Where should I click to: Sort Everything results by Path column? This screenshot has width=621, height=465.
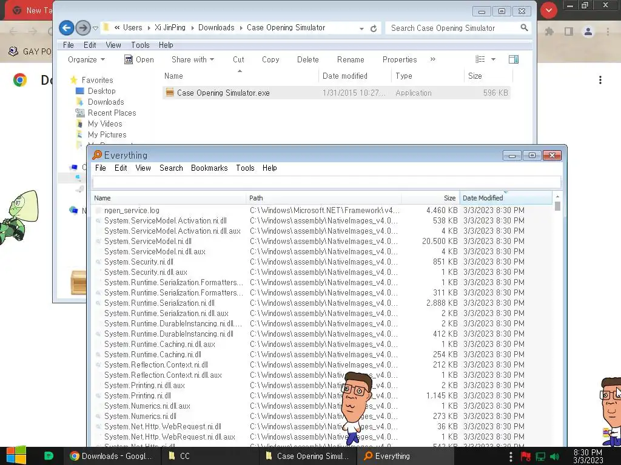(x=324, y=198)
